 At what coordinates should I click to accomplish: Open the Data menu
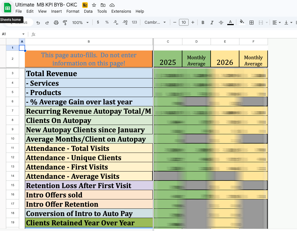[88, 11]
